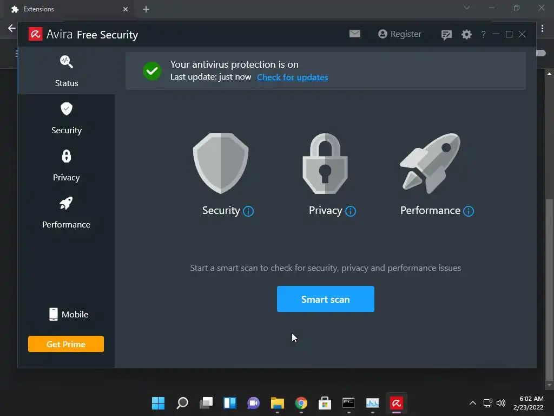Show info for Security category
554x416 pixels.
pyautogui.click(x=248, y=211)
